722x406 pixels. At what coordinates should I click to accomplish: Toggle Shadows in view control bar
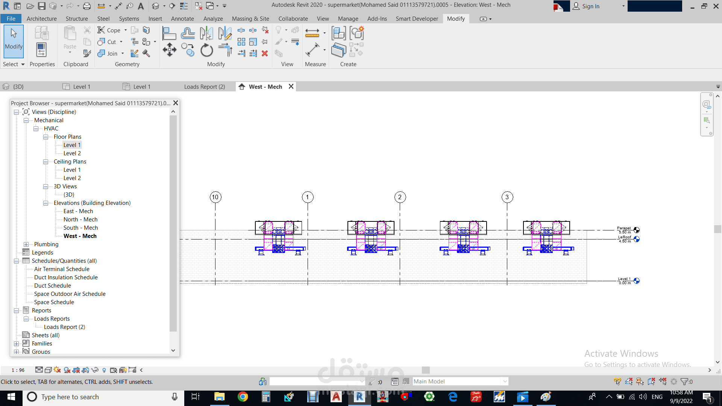click(67, 370)
